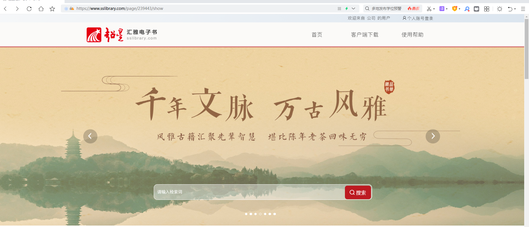Open the 首页 navigation item

[317, 35]
